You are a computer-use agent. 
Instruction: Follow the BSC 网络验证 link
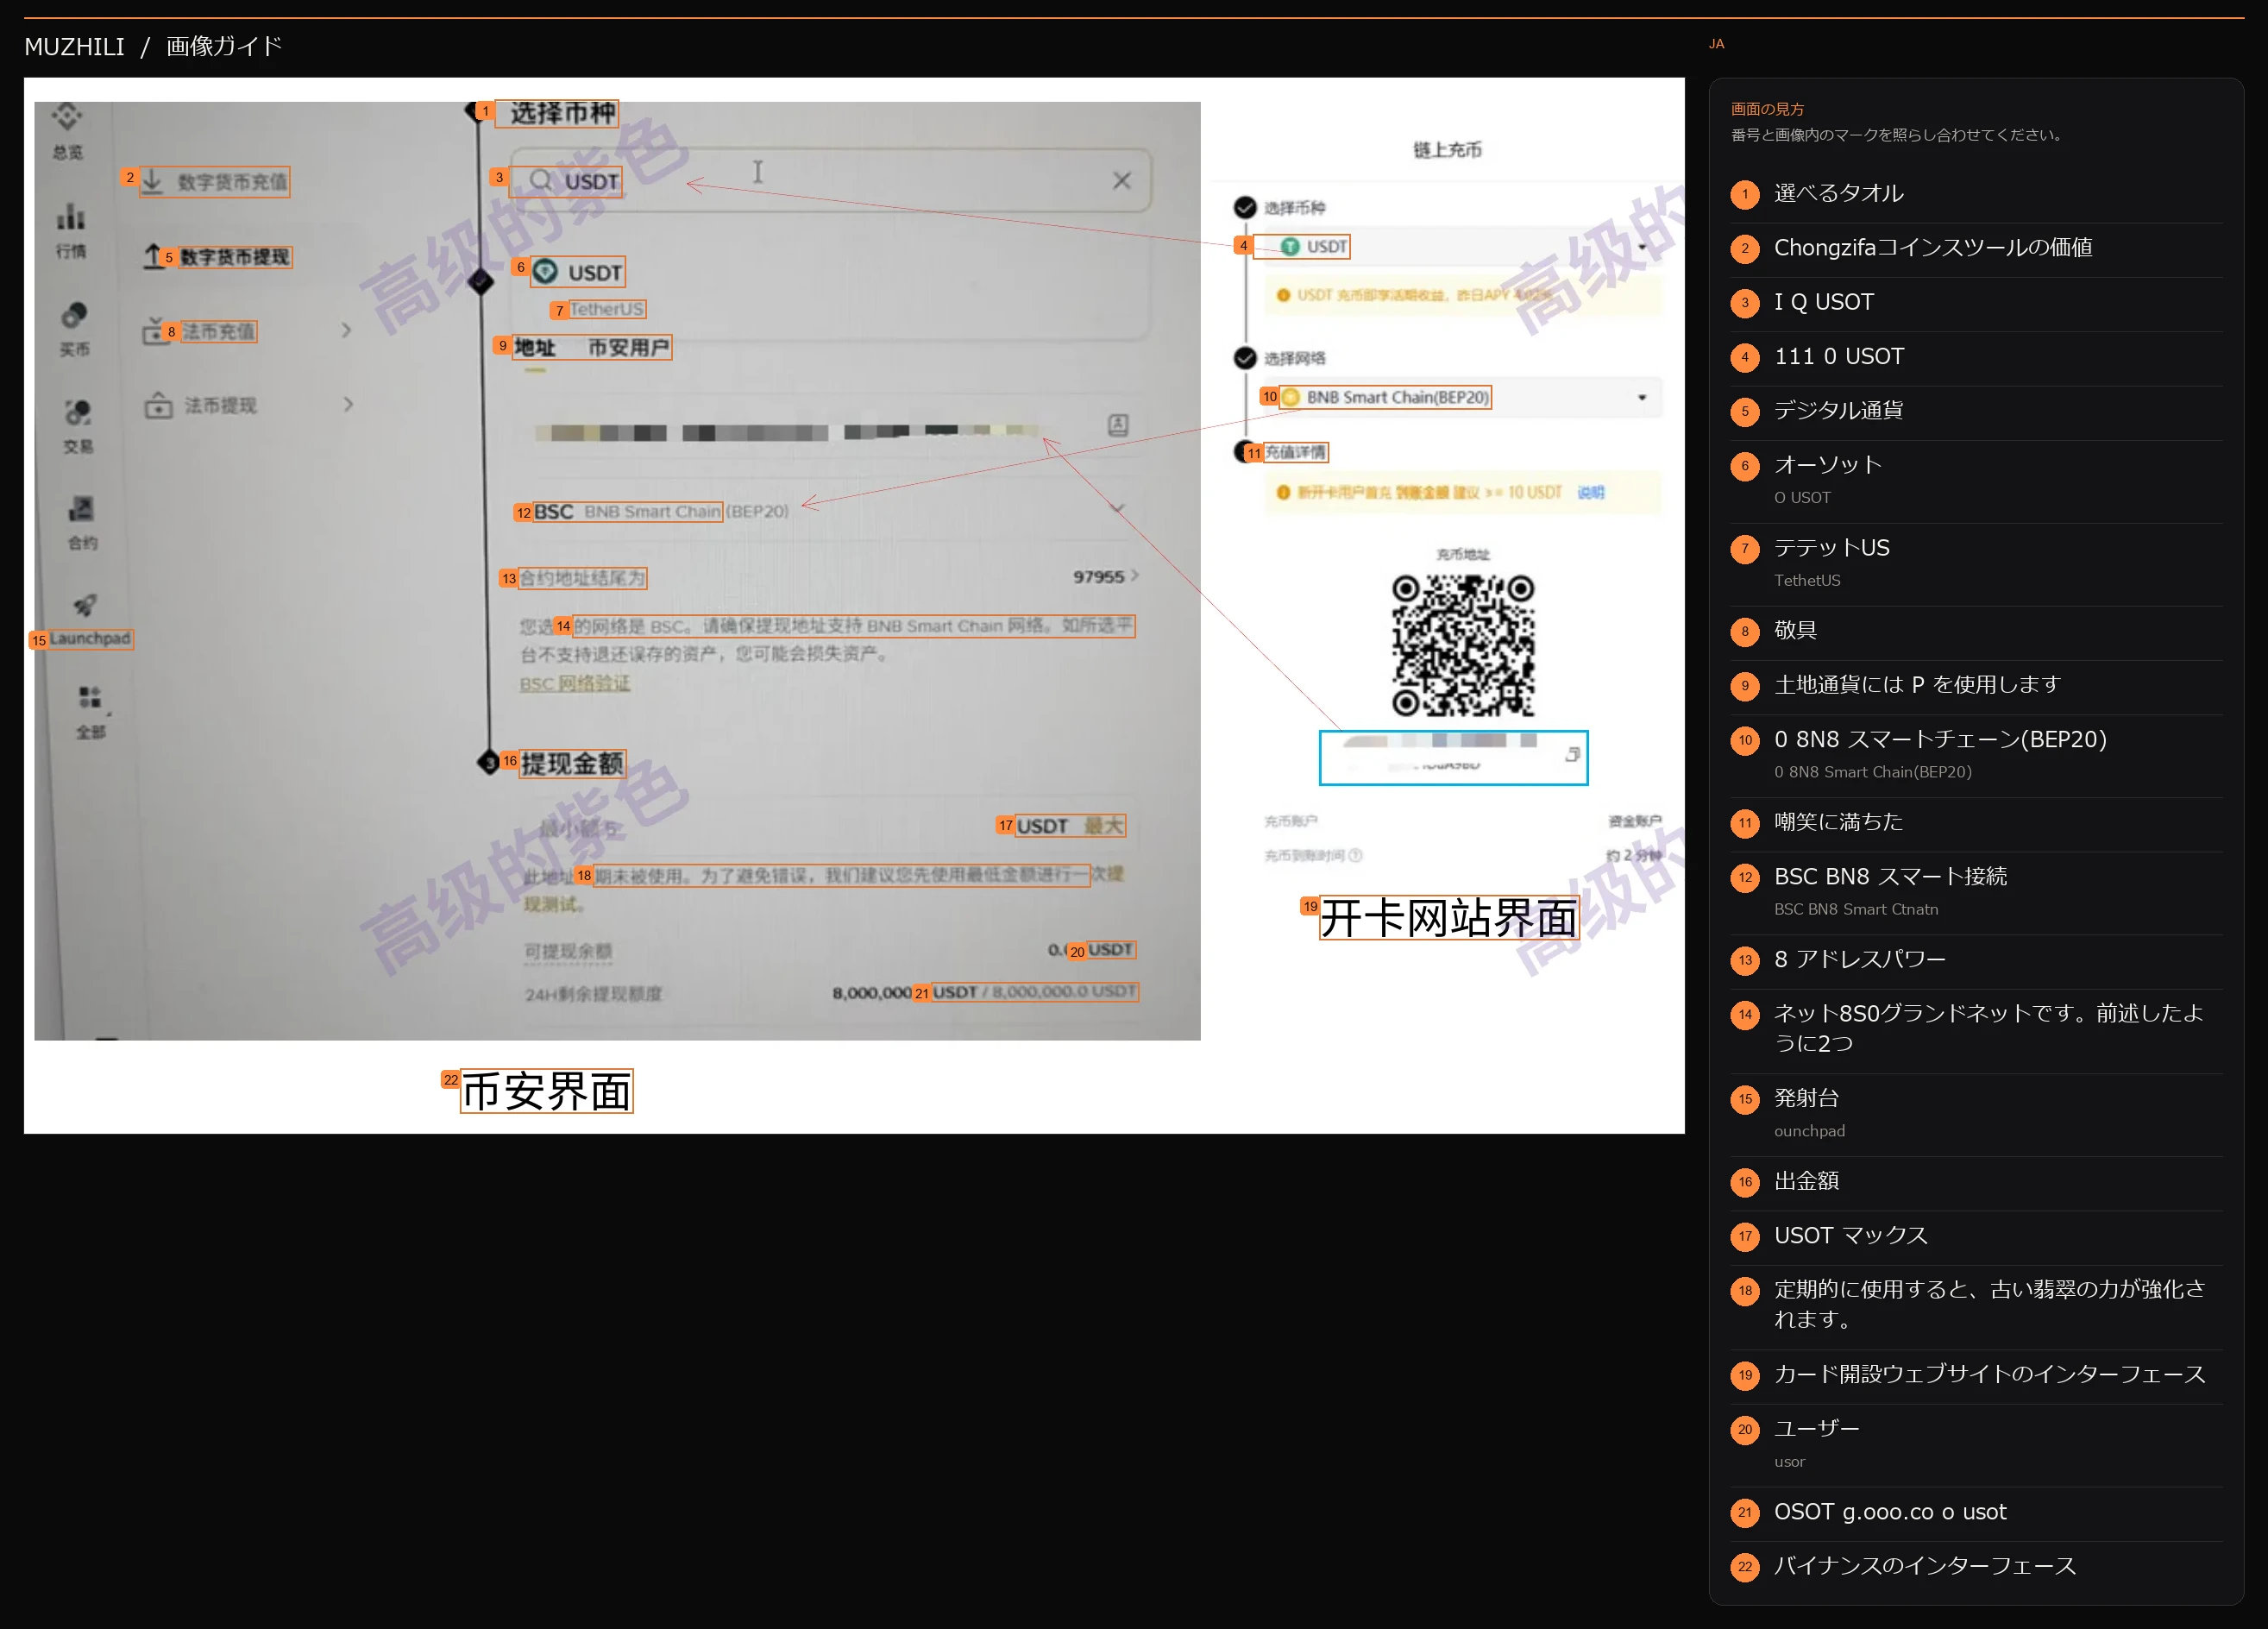tap(575, 684)
